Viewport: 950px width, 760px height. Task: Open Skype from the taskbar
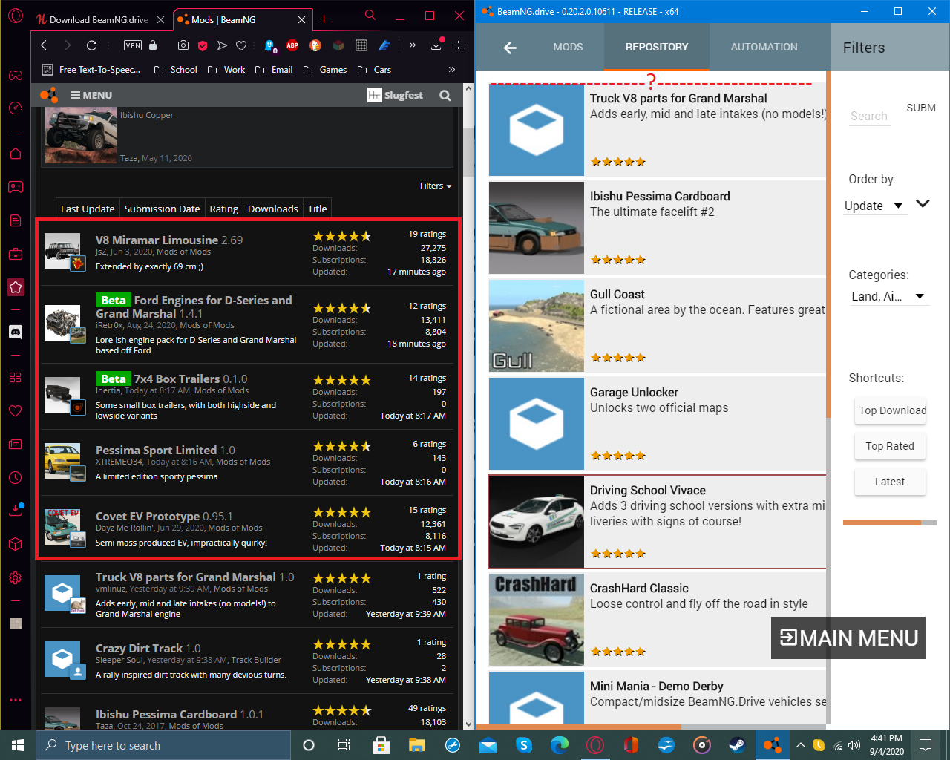(524, 745)
